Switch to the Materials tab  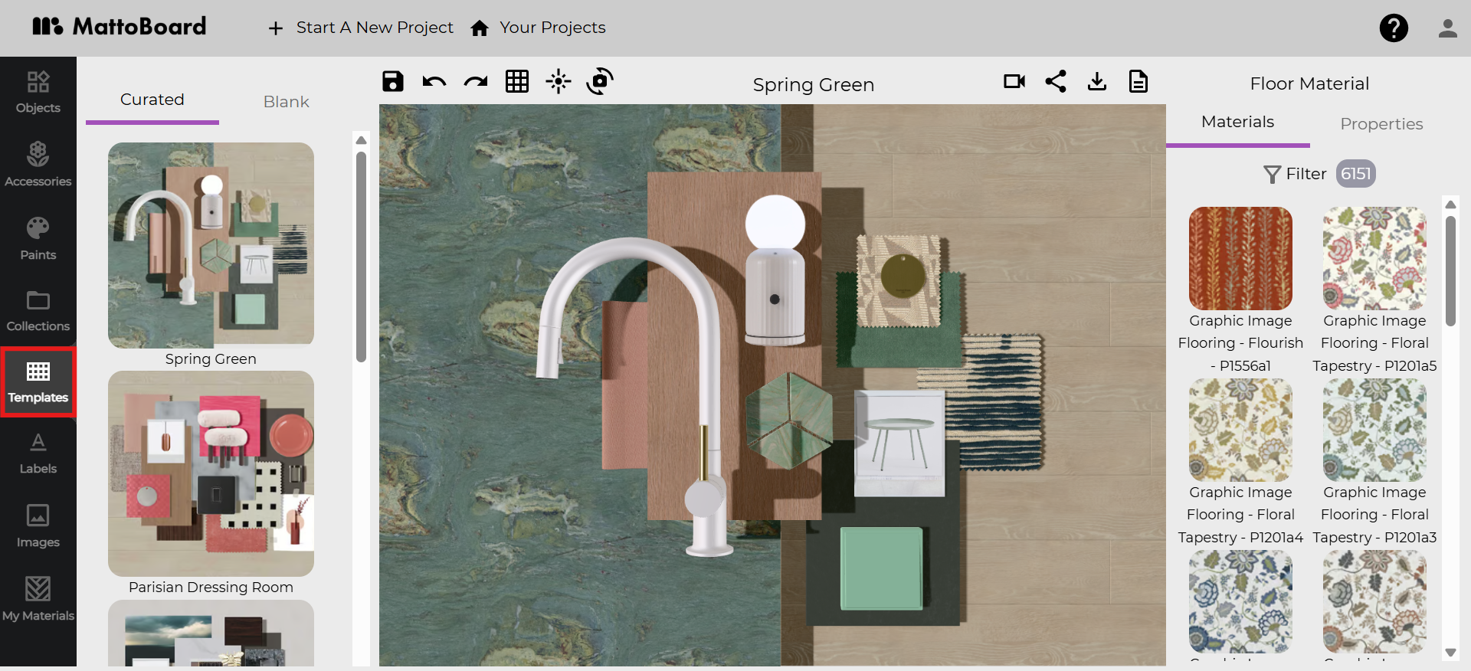[1238, 122]
